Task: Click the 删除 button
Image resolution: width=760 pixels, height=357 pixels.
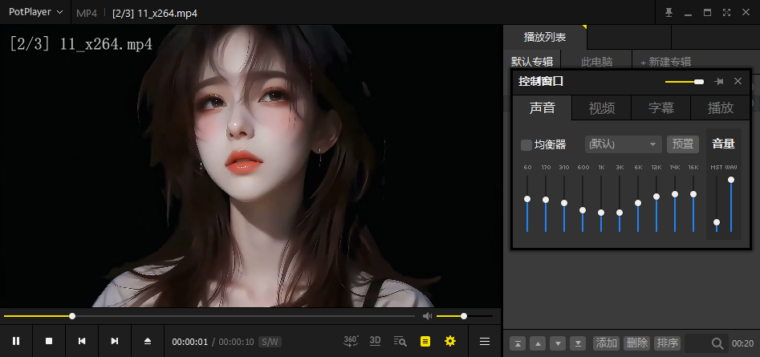Action: [x=637, y=343]
